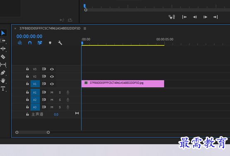Toggle sync lock on V1

point(44,83)
